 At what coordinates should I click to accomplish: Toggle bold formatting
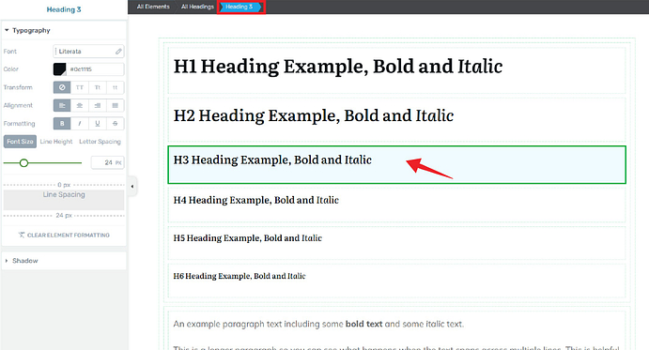click(62, 123)
